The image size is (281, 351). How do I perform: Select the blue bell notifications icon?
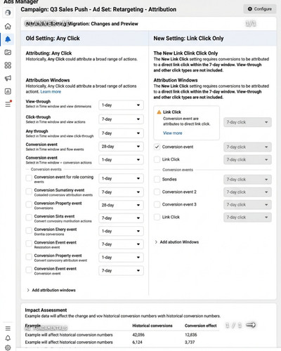[x=8, y=39]
